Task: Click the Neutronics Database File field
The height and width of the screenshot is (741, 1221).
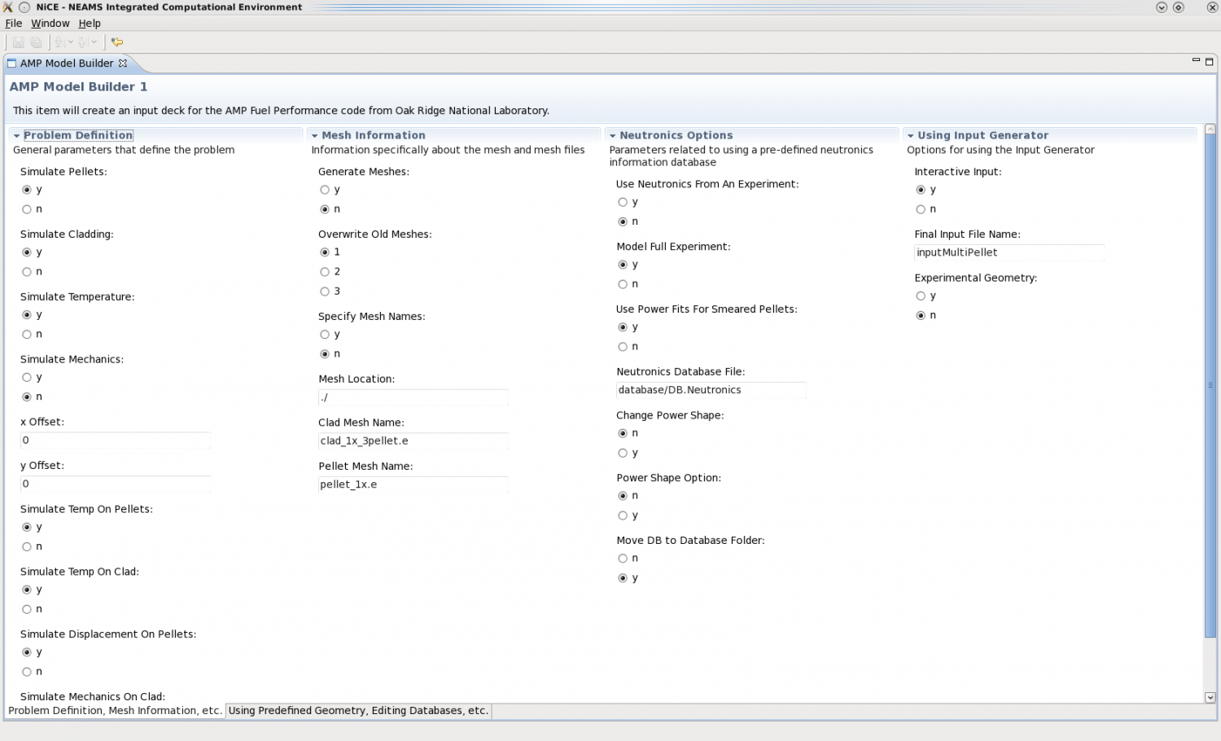Action: coord(711,390)
